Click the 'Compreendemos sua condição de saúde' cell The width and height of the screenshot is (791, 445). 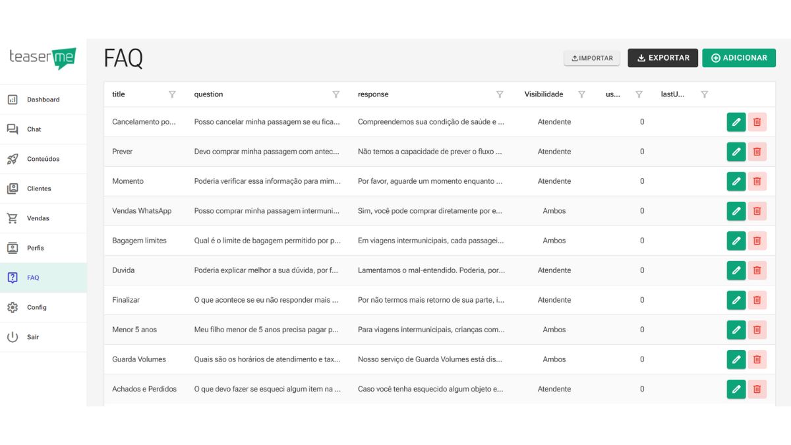coord(431,122)
